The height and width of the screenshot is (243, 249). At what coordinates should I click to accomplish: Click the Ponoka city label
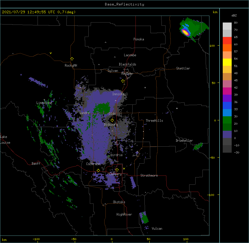click(139, 39)
